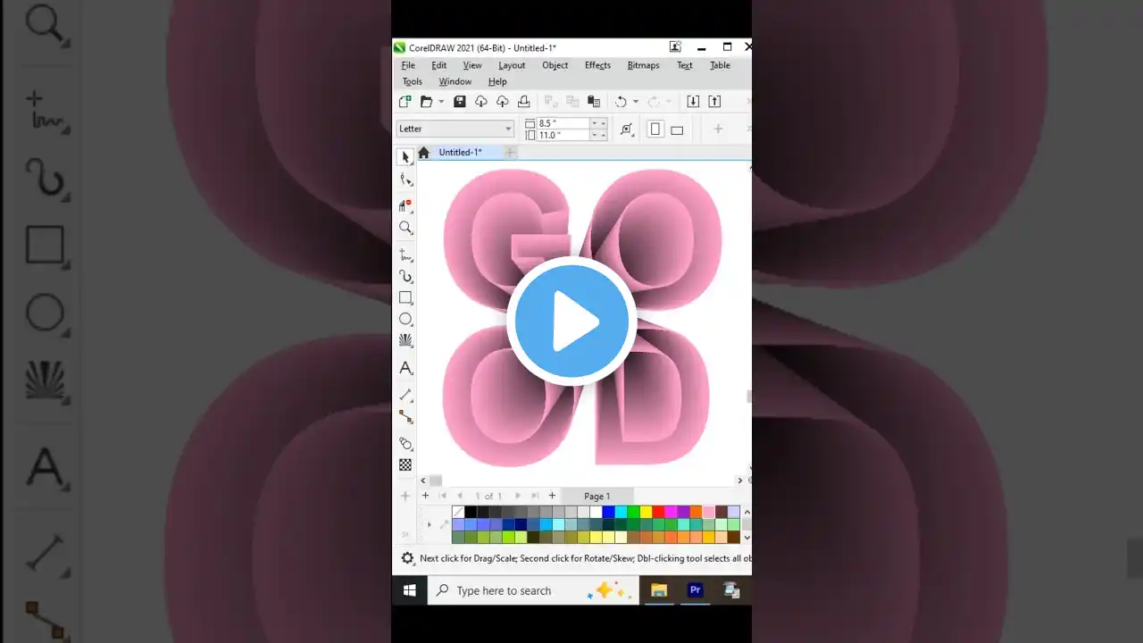Select the Ellipse tool

[405, 319]
